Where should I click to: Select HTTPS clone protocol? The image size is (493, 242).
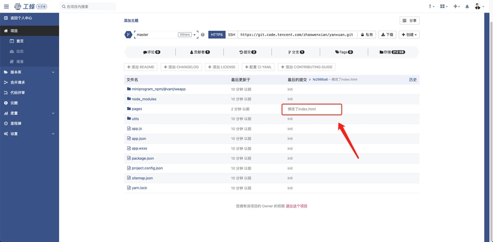tap(216, 34)
